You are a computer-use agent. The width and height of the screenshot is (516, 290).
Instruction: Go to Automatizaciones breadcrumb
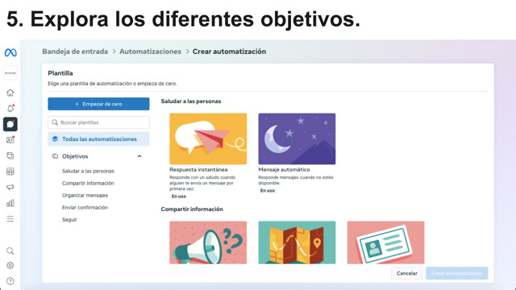(x=150, y=52)
